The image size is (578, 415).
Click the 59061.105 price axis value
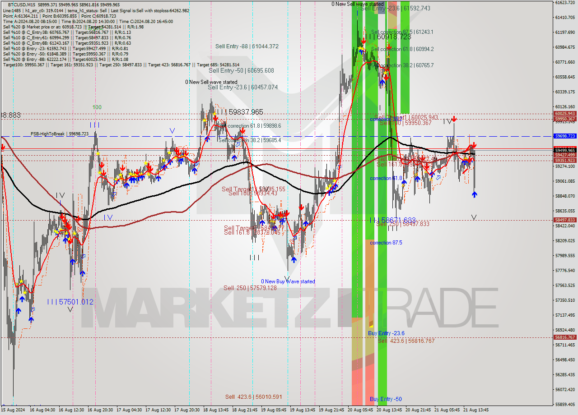[x=565, y=181]
